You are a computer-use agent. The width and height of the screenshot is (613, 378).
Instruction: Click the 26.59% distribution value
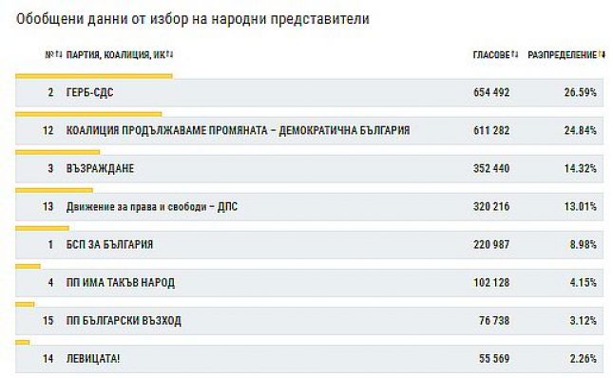point(580,92)
